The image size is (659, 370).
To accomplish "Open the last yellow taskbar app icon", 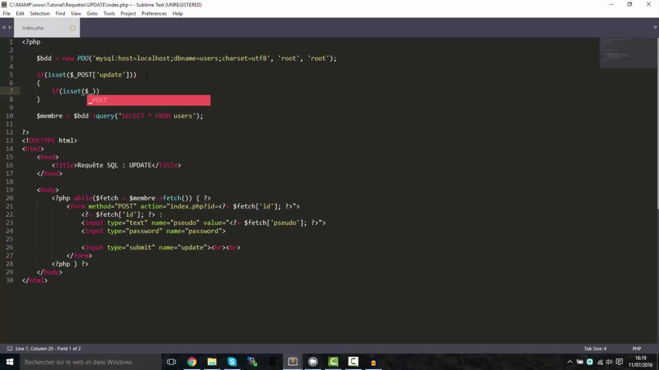I will tap(373, 362).
